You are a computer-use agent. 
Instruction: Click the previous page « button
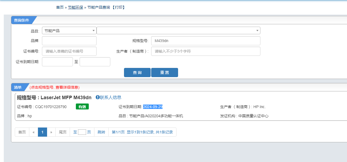tap(34, 132)
